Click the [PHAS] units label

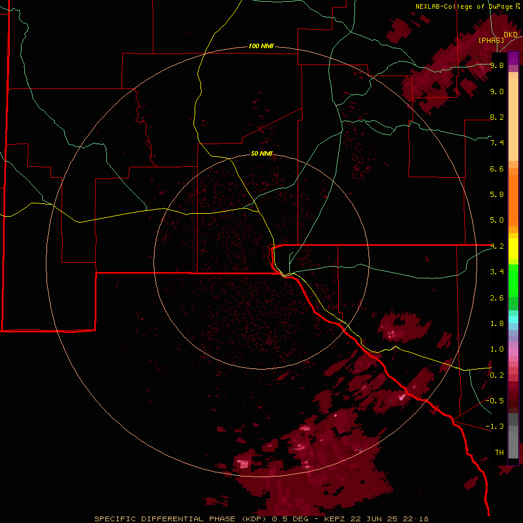pos(491,40)
